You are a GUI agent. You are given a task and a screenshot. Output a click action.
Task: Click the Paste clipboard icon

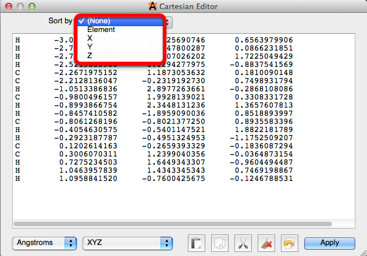[x=197, y=243]
